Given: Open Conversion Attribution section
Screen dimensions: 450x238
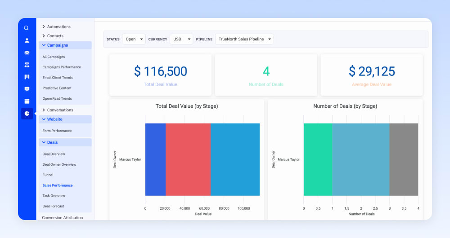Looking at the screenshot, I should click(62, 218).
